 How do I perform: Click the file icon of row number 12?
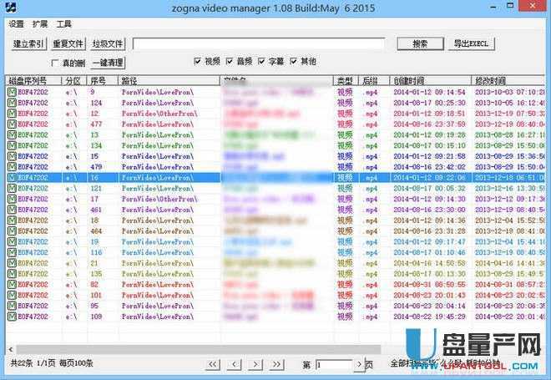point(12,114)
